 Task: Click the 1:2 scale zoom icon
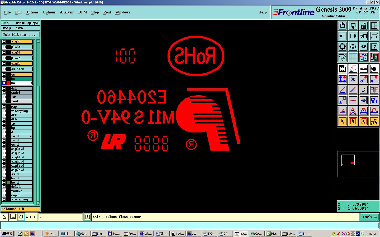[364, 47]
